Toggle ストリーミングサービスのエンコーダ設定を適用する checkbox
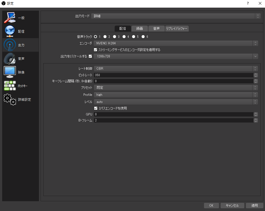 (x=96, y=50)
